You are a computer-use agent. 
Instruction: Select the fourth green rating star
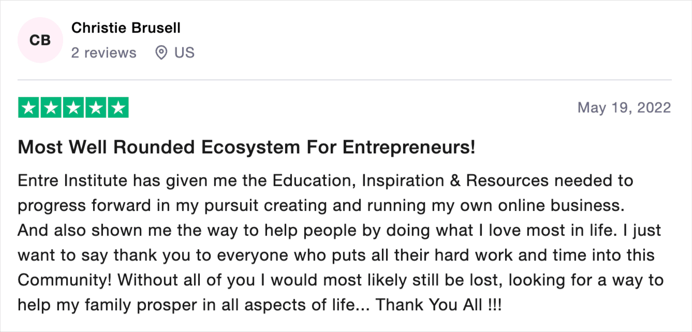tap(96, 108)
